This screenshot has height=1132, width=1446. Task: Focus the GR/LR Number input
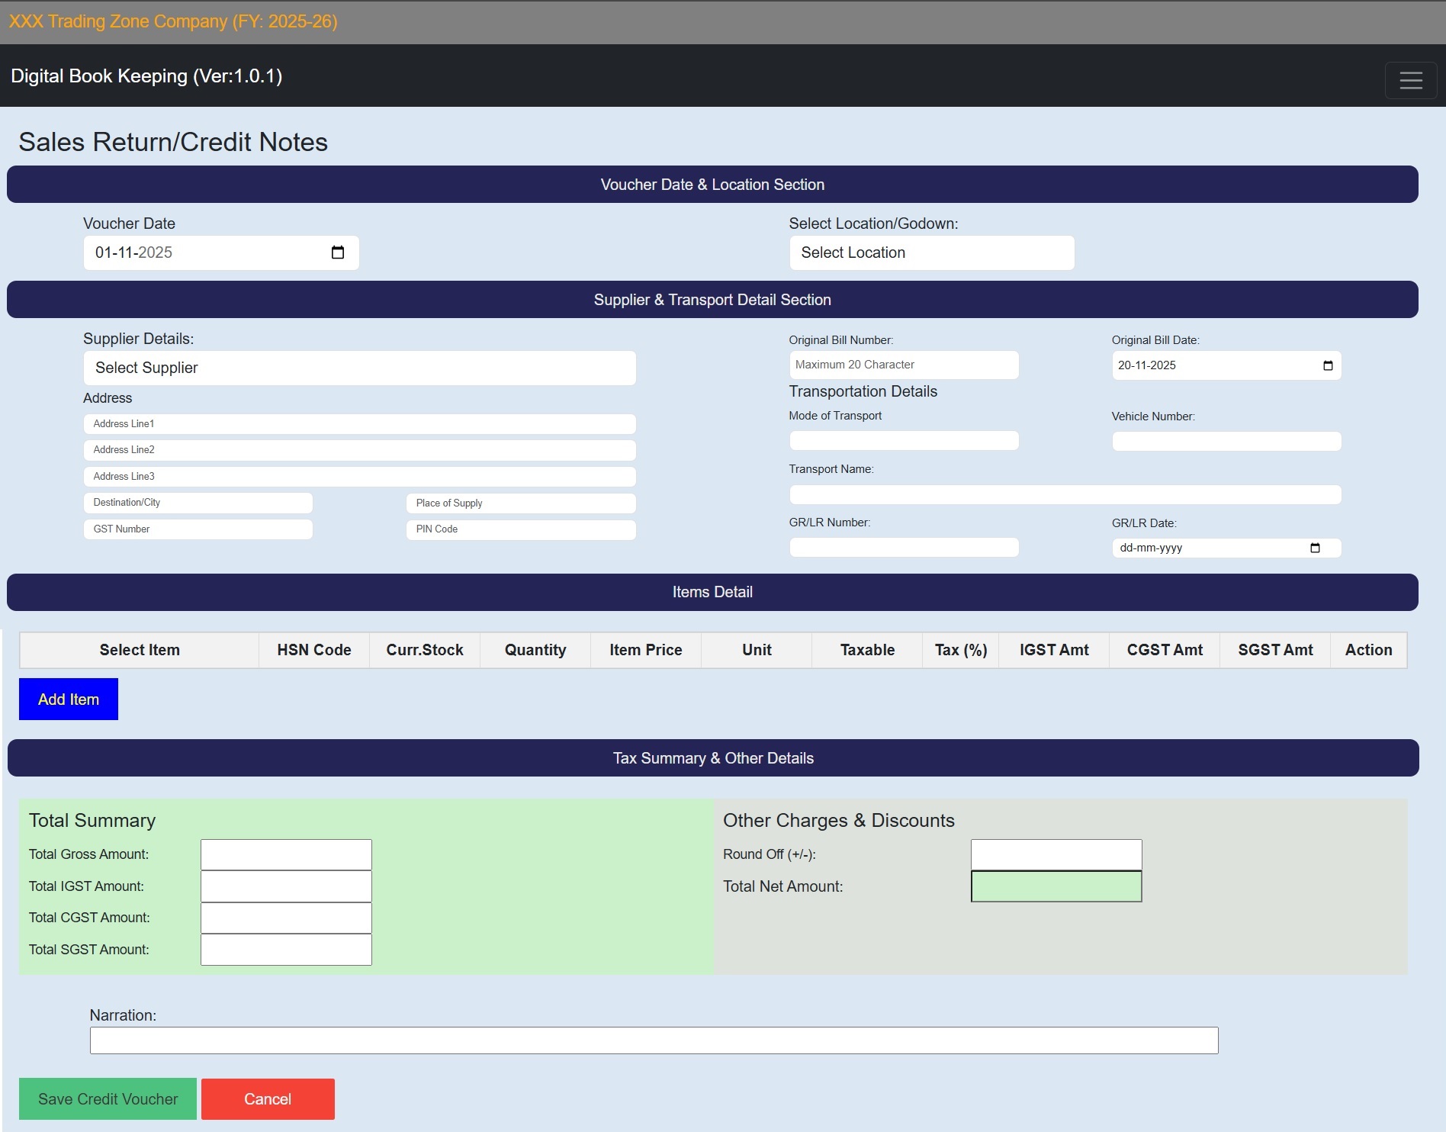click(x=904, y=547)
